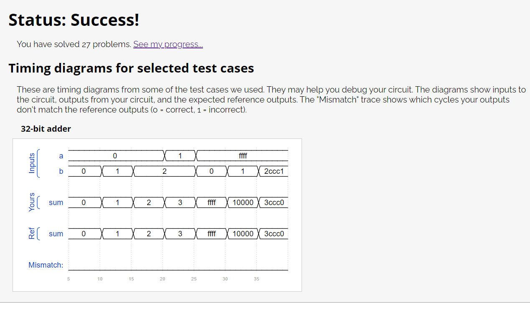The width and height of the screenshot is (530, 313).
Task: Click time marker 10 on the axis
Action: (x=100, y=279)
